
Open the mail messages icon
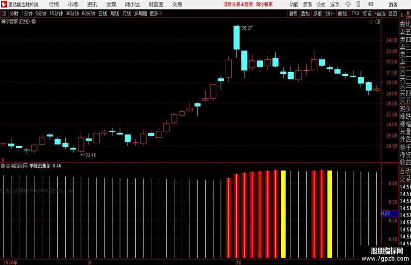[x=371, y=4]
